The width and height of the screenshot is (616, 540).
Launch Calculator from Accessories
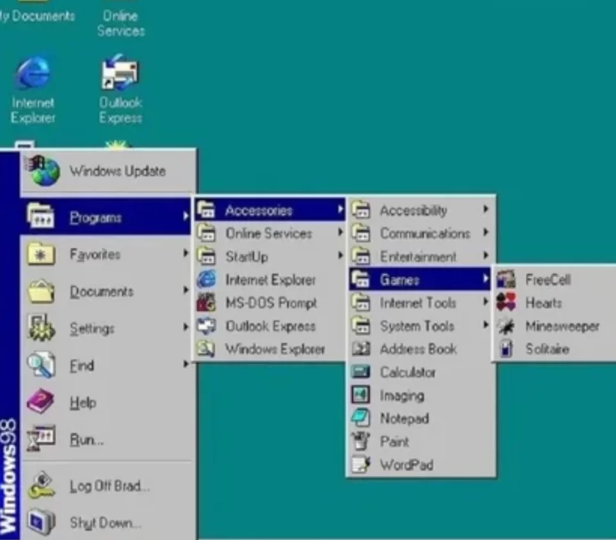point(409,372)
